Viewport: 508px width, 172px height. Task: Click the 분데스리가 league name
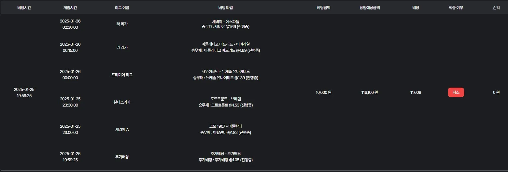coord(122,102)
